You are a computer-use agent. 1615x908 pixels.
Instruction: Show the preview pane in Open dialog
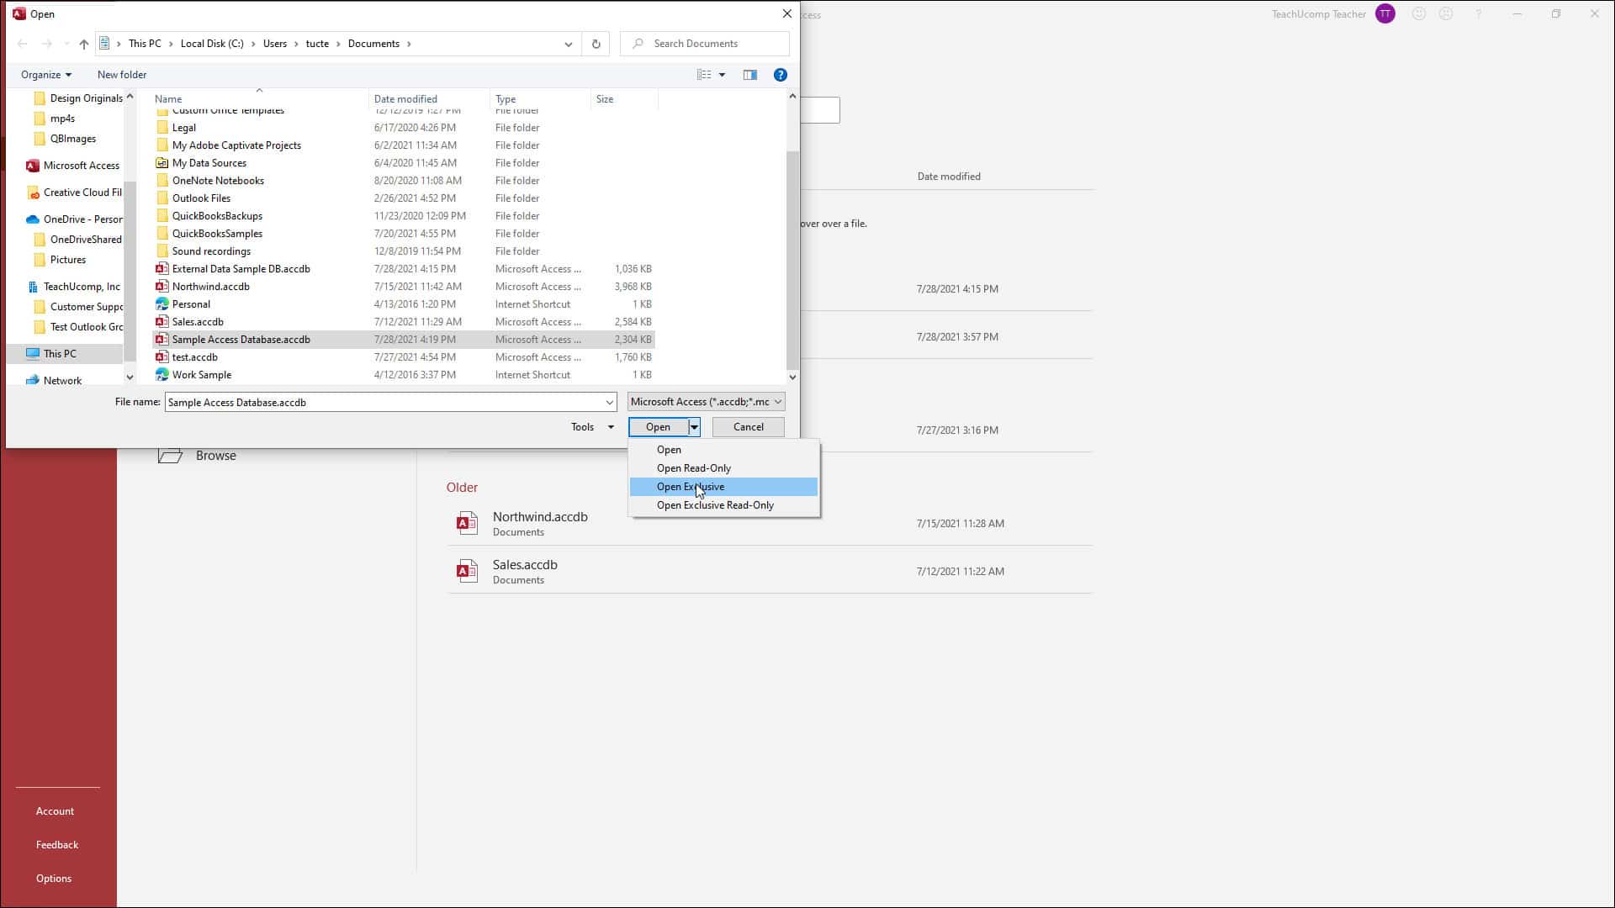coord(750,75)
